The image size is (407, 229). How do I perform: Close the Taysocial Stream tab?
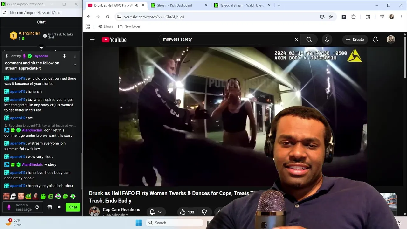click(x=270, y=5)
